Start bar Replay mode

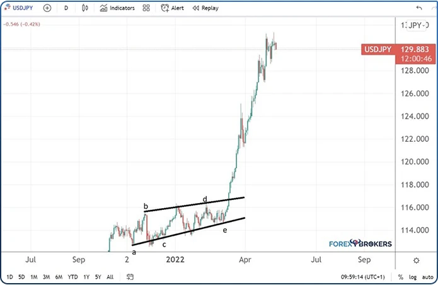(205, 8)
